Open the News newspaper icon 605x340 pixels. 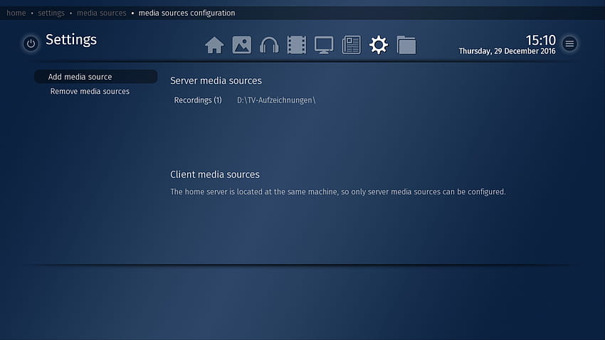click(x=352, y=45)
